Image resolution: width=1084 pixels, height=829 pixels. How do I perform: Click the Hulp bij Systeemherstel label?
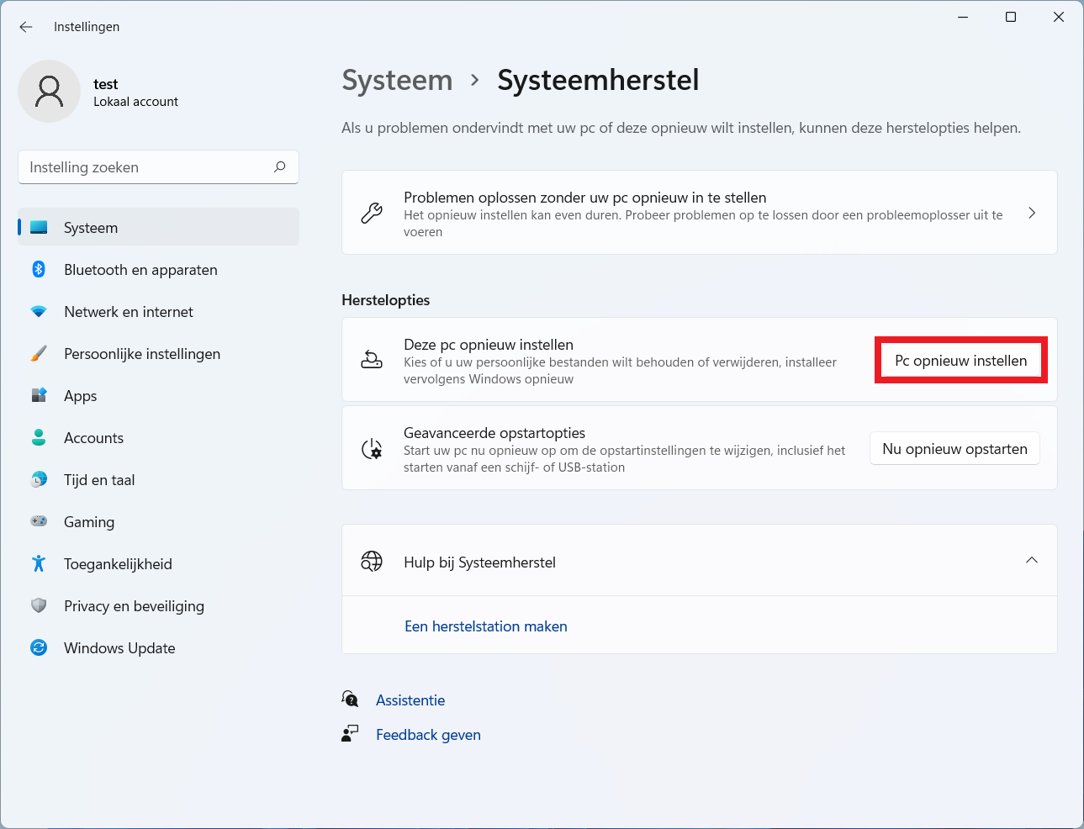[479, 562]
